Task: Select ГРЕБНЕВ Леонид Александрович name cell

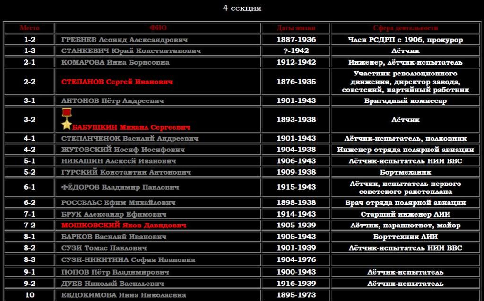Action: tap(124, 40)
